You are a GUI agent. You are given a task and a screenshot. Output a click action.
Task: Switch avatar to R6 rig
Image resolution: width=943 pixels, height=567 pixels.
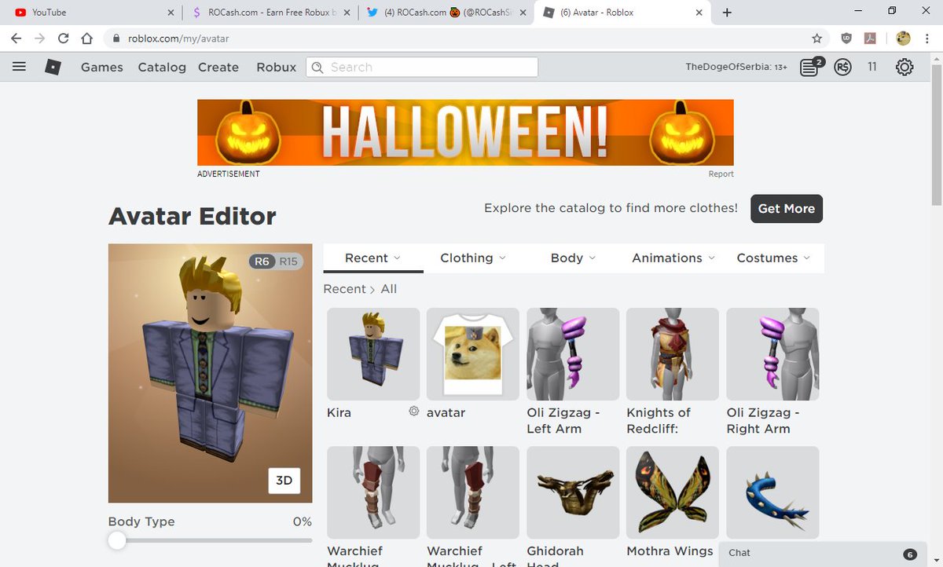click(262, 262)
